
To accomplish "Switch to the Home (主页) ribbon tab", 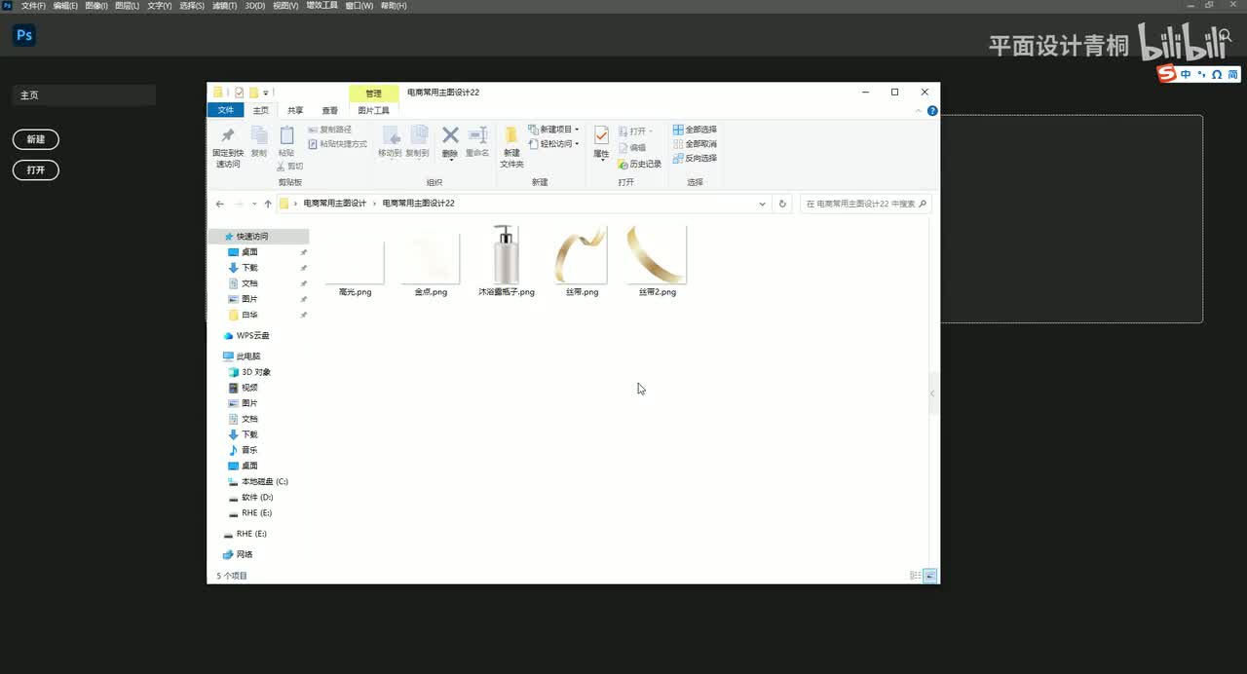I will [261, 111].
